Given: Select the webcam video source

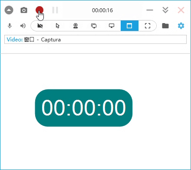Looking at the screenshot, I should click(x=76, y=26).
